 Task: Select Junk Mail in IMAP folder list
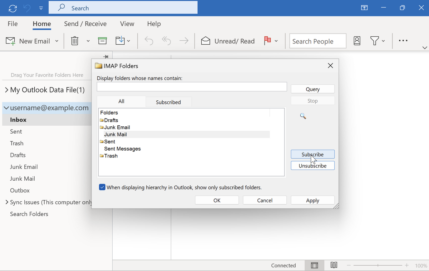coord(115,135)
